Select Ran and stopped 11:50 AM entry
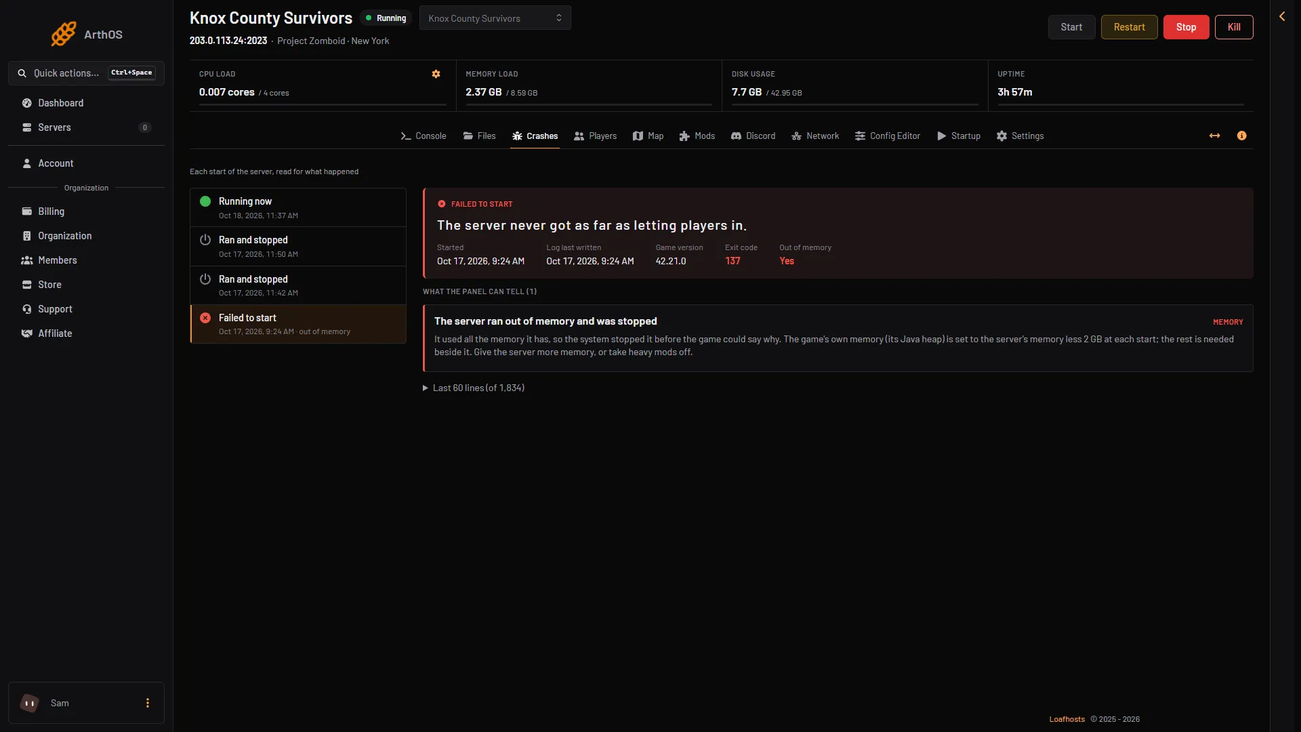Screen dimensions: 1301x732 tap(298, 247)
